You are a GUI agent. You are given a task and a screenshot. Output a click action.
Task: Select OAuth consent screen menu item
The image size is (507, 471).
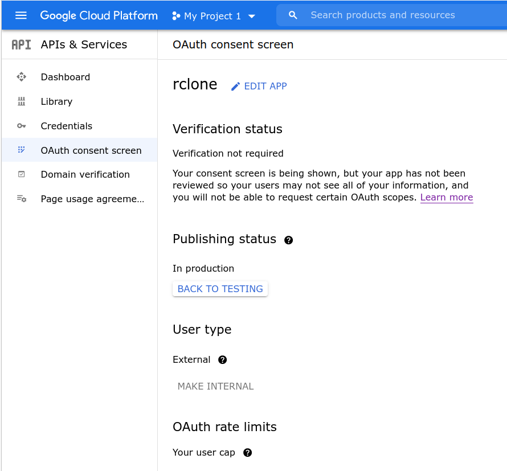coord(91,150)
